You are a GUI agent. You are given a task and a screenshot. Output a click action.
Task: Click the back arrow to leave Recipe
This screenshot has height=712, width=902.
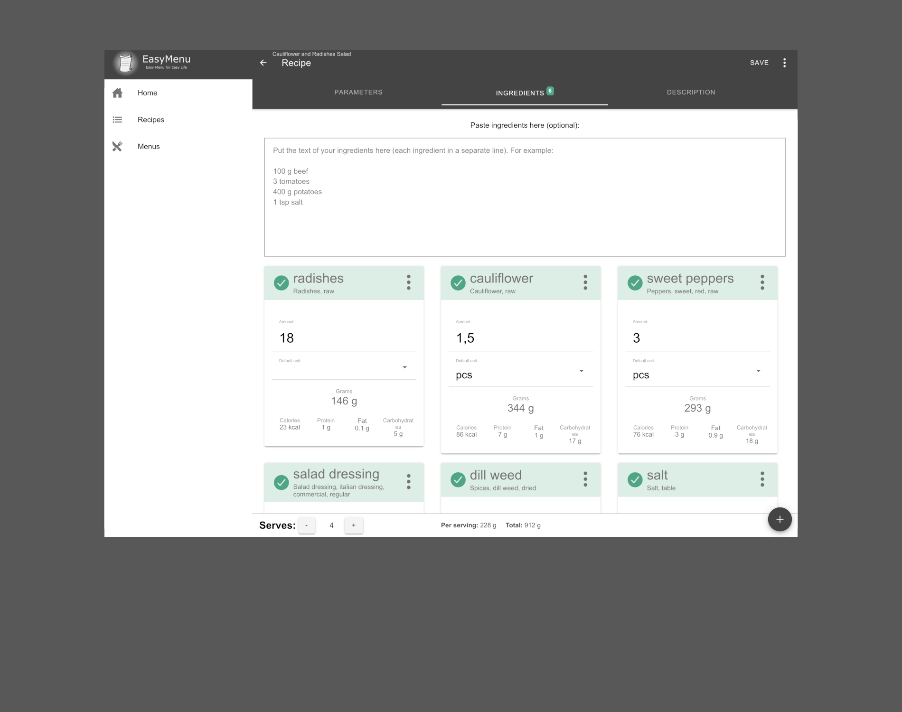[263, 62]
